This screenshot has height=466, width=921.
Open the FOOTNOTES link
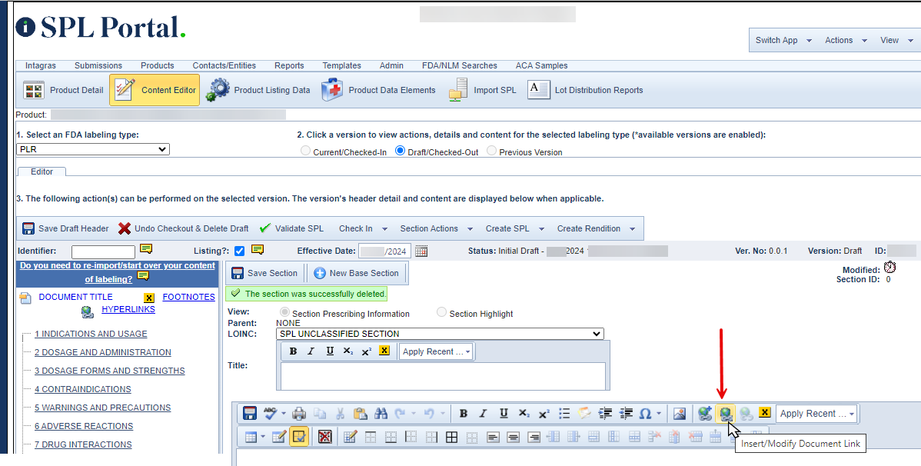[188, 297]
